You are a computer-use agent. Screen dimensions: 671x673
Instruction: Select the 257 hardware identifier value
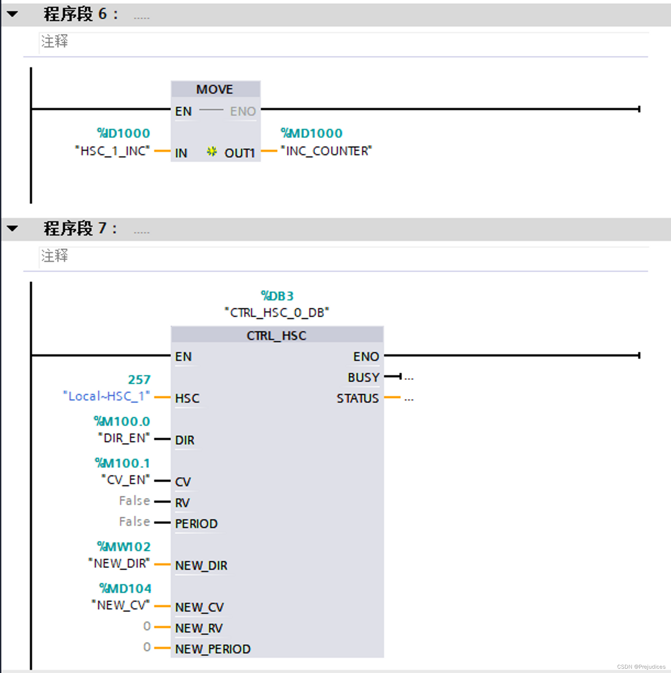(139, 380)
